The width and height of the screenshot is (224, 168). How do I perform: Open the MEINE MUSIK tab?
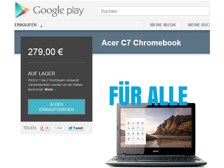click(x=163, y=25)
